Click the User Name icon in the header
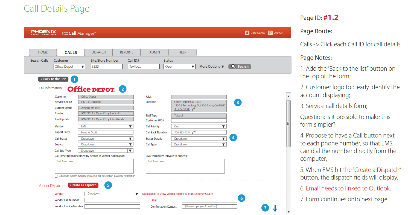The height and width of the screenshot is (215, 411). pyautogui.click(x=247, y=32)
